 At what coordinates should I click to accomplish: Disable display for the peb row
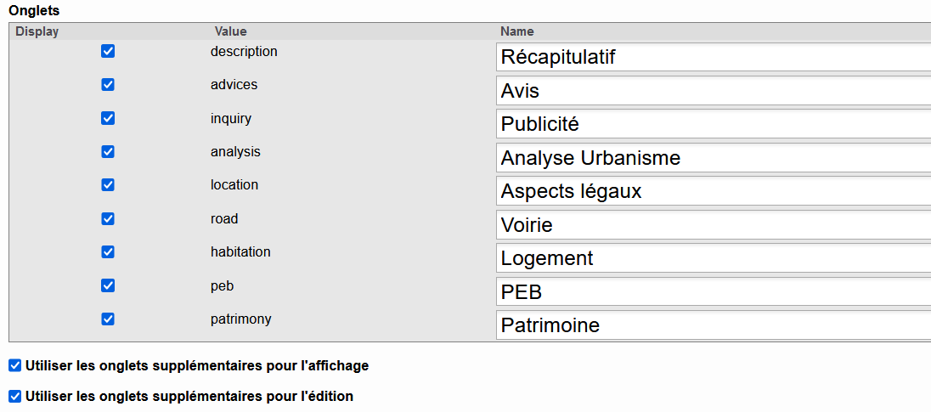point(108,286)
